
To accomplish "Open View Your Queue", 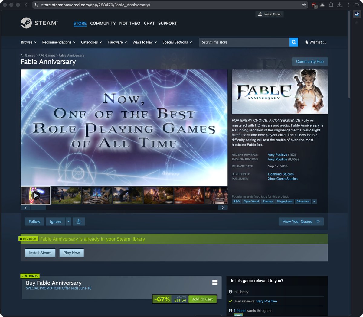I will 301,222.
